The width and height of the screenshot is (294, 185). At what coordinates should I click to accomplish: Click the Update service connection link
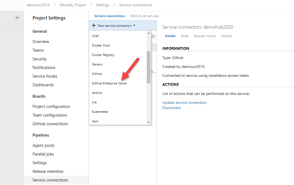pos(184,103)
